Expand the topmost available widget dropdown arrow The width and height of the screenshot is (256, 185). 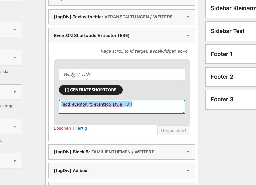tap(15, 30)
